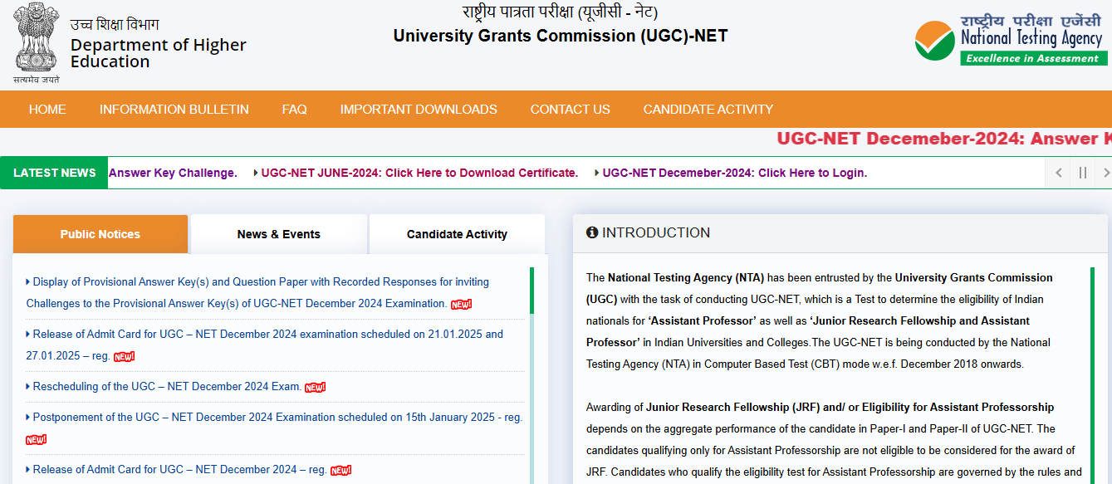
Task: Click the left arrow on the news ticker
Action: pos(1058,173)
